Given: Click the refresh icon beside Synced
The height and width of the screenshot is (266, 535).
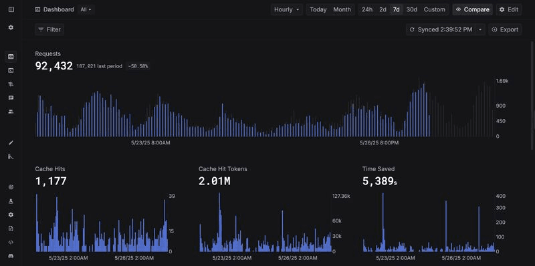Looking at the screenshot, I should 412,29.
